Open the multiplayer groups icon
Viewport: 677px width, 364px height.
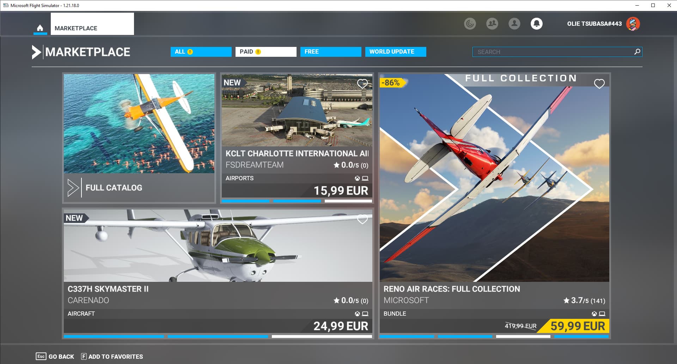point(492,24)
